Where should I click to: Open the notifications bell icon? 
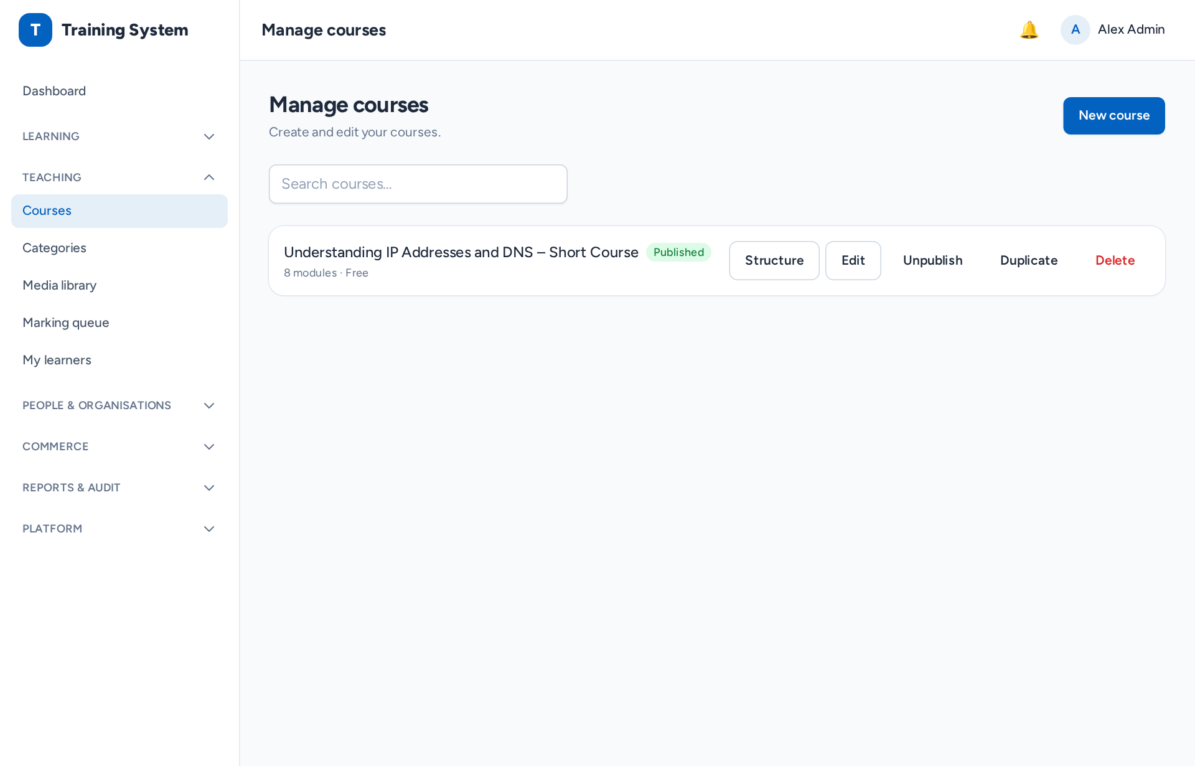coord(1029,30)
